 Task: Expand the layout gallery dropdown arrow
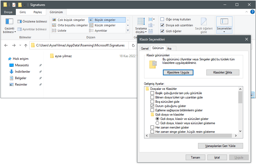click(128, 31)
